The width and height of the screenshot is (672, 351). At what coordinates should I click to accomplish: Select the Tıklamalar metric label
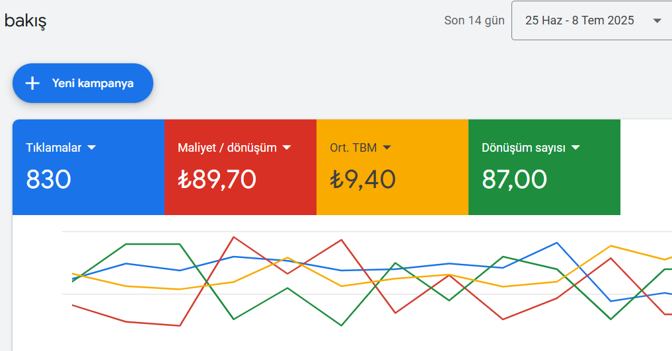[x=54, y=148]
